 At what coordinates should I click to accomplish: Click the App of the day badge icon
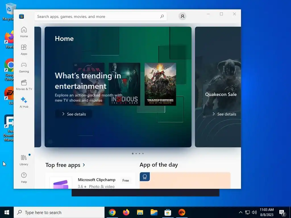(x=145, y=177)
